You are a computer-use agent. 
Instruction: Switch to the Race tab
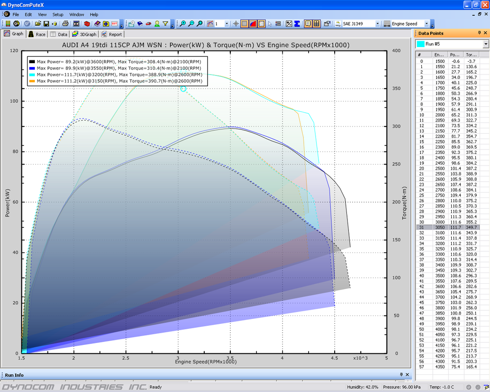37,34
